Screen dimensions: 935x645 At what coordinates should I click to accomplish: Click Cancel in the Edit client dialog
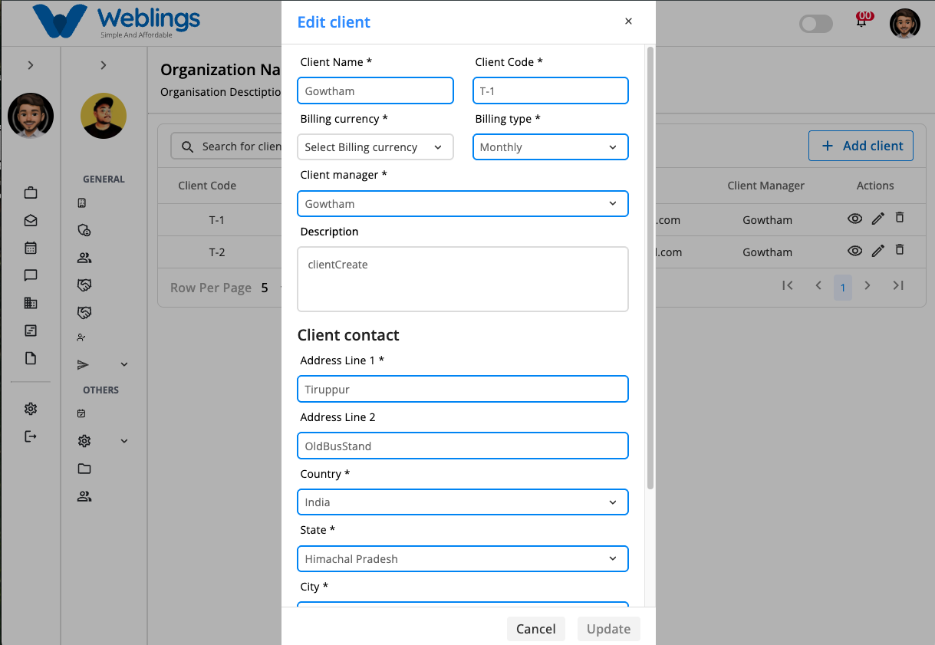[536, 629]
